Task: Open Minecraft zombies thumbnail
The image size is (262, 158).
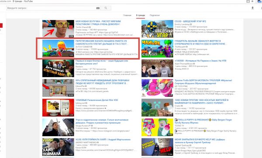Action: (157, 107)
